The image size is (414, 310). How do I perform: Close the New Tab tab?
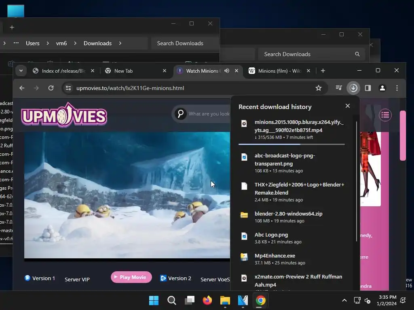[x=165, y=71]
